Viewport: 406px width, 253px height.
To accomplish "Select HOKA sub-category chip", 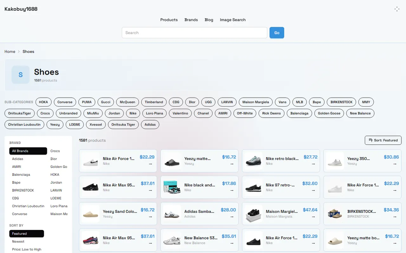I will click(43, 102).
